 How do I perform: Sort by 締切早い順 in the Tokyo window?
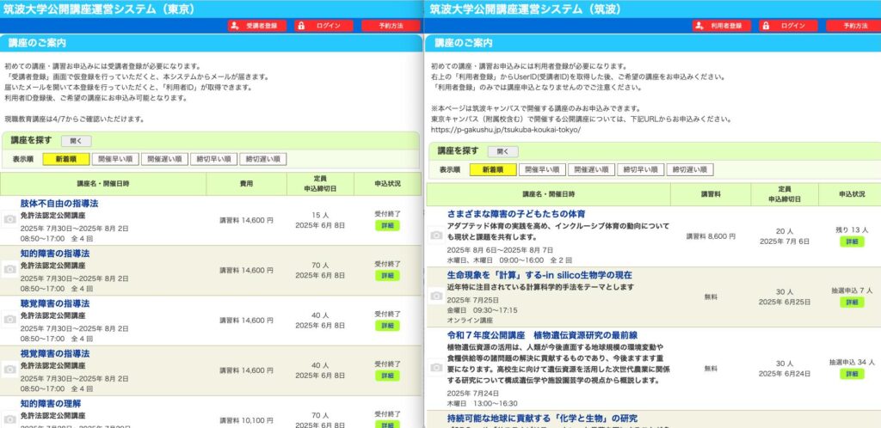(x=213, y=159)
